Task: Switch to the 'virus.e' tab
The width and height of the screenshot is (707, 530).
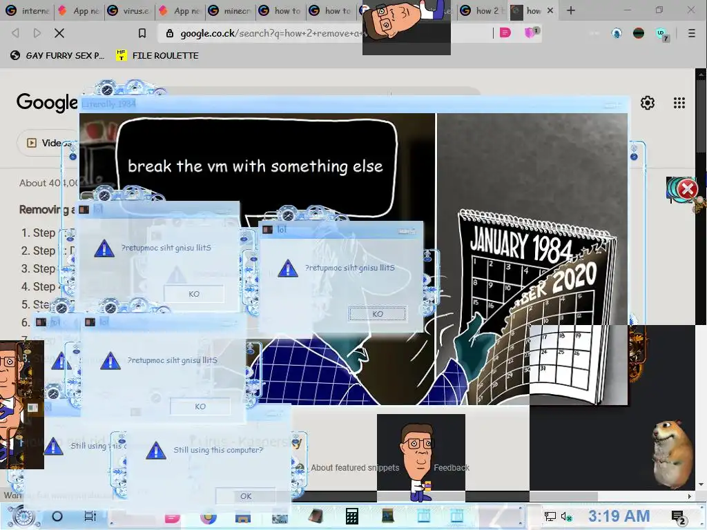Action: click(x=129, y=10)
